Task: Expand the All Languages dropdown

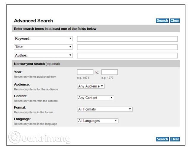Action: (97, 121)
